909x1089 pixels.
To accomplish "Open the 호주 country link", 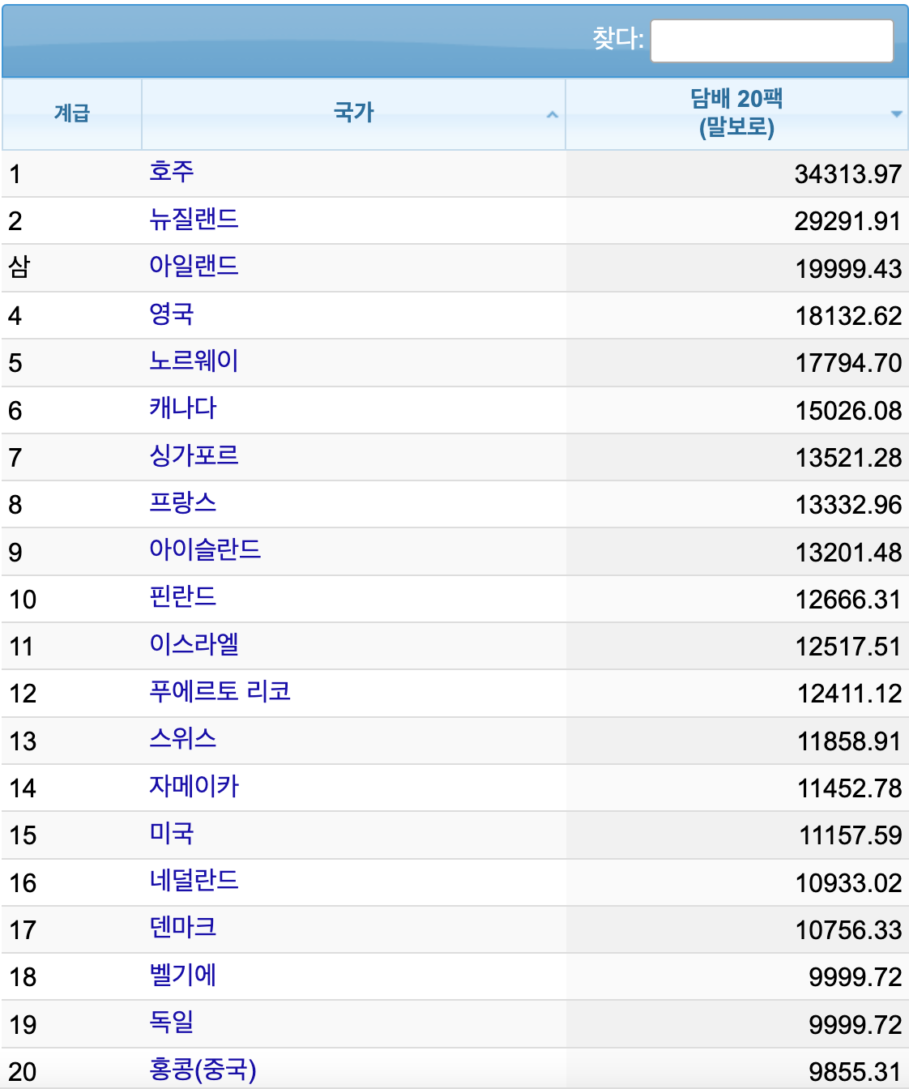I will point(172,171).
